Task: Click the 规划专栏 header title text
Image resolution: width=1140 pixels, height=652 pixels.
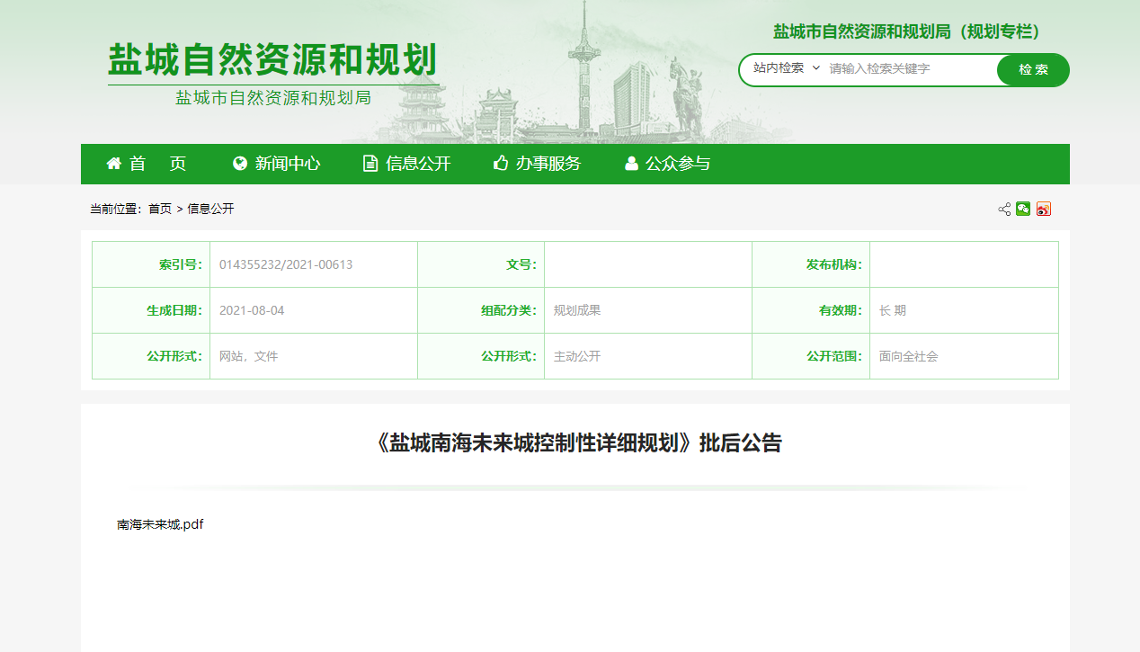Action: pos(907,32)
